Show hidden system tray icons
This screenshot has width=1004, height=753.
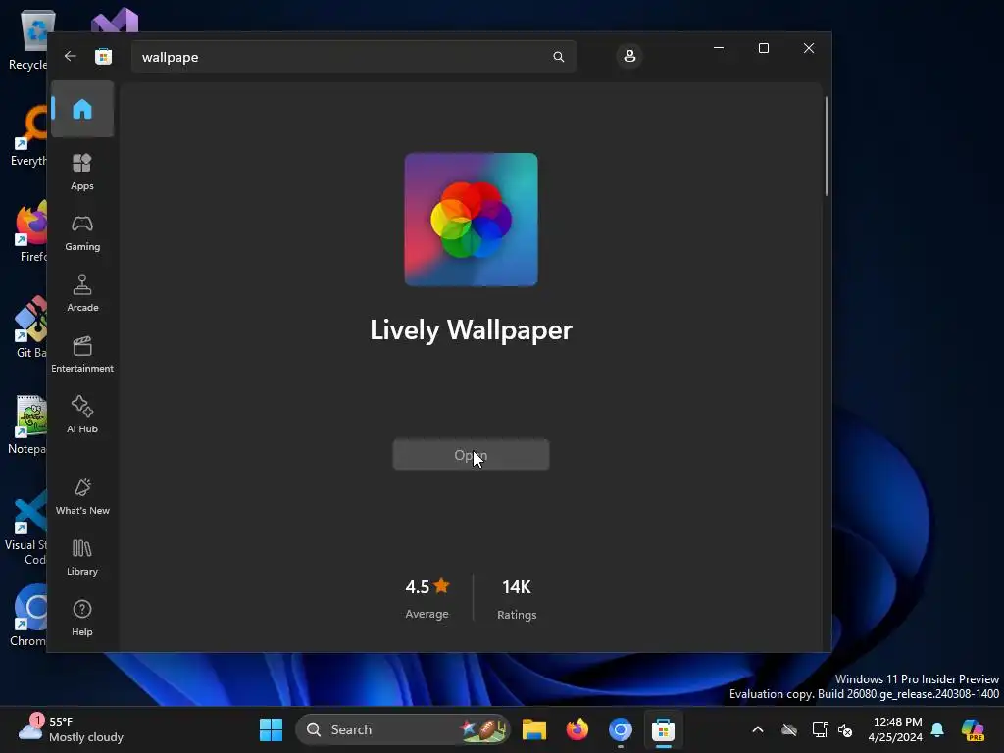(x=758, y=729)
